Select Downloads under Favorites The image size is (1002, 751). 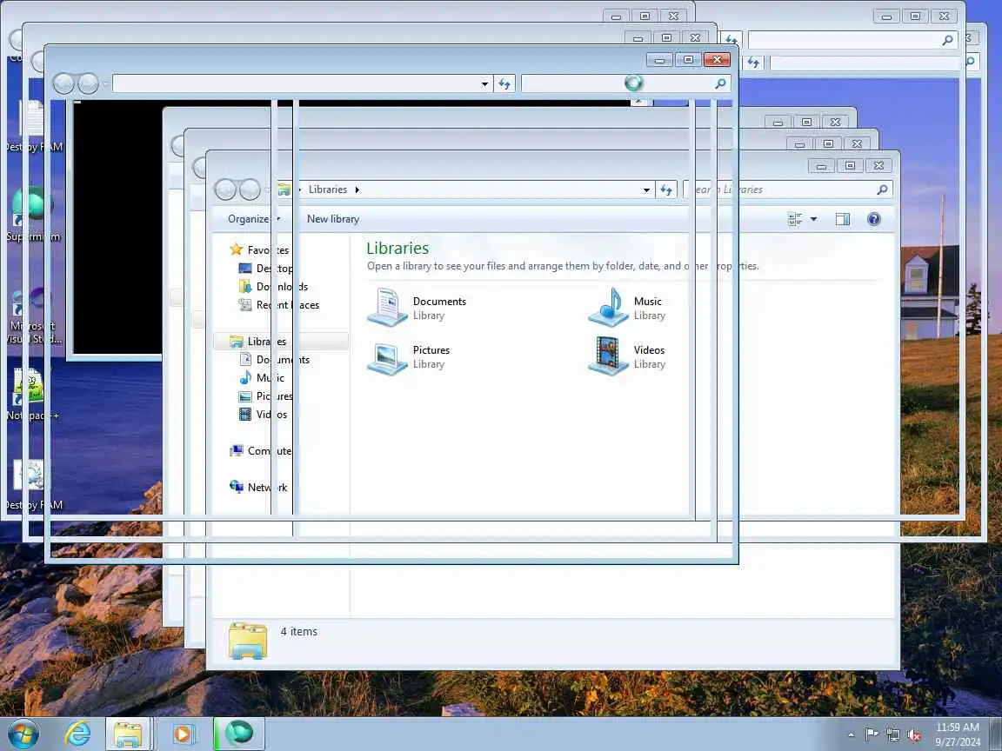[x=273, y=287]
